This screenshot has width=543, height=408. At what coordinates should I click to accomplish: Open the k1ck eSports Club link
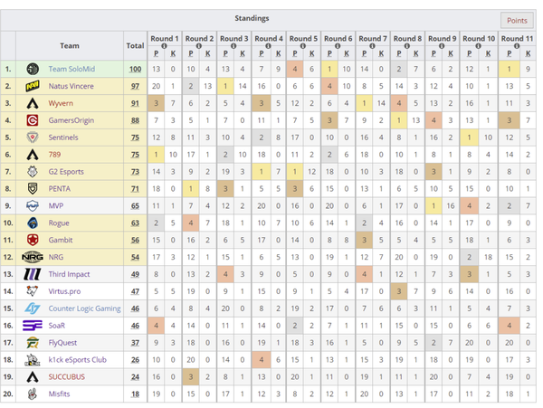pyautogui.click(x=77, y=359)
